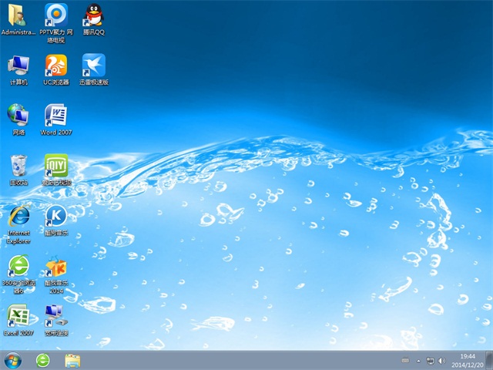Click the green iQIYI video icon
The image size is (493, 370).
pos(55,165)
